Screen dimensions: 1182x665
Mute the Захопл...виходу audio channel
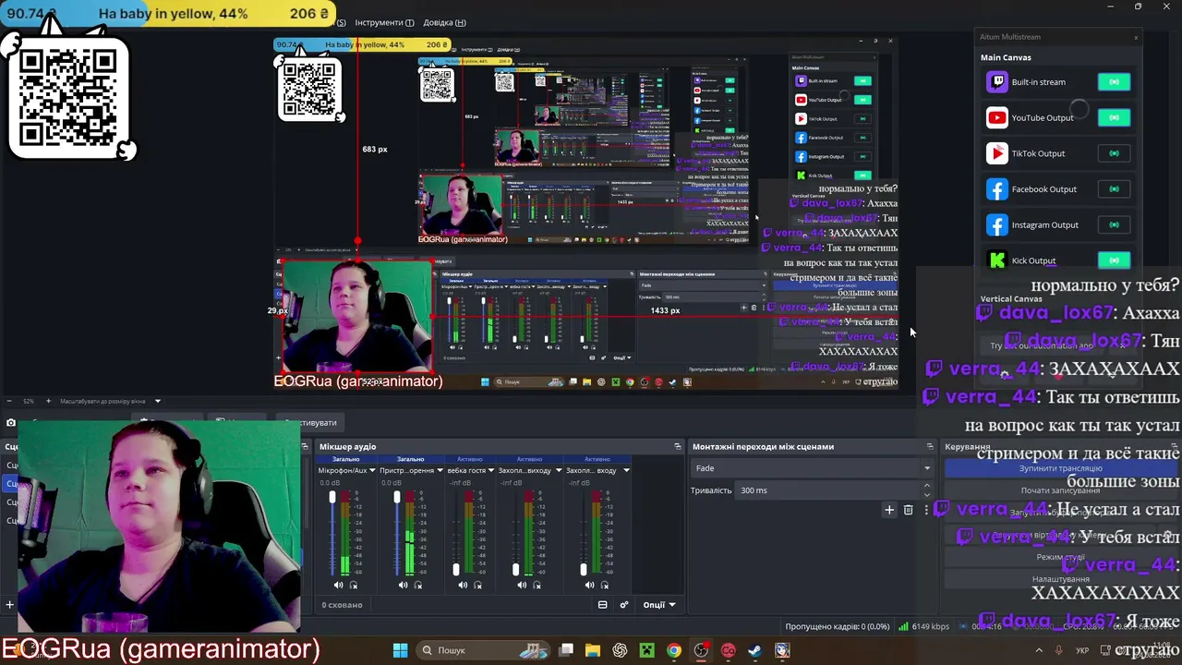tap(522, 585)
